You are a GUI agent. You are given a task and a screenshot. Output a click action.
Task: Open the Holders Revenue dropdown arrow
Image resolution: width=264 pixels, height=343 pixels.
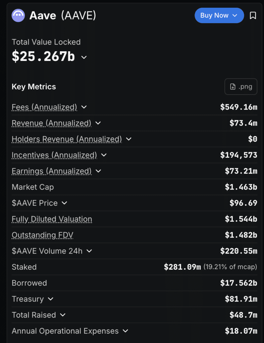click(x=128, y=139)
